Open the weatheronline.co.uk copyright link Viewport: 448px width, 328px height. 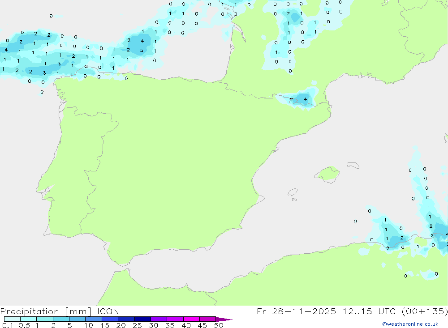(x=410, y=324)
